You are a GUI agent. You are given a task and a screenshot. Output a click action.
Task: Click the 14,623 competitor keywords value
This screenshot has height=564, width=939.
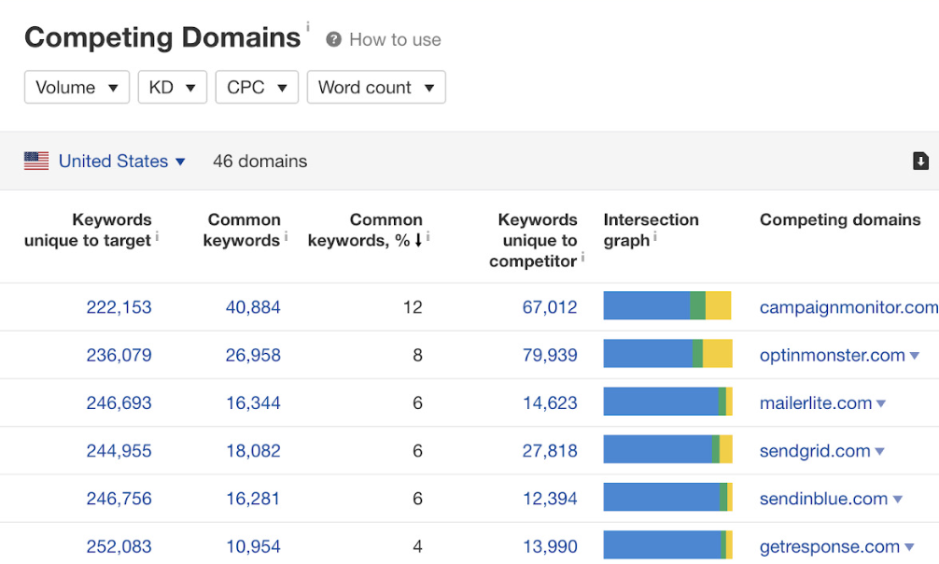tap(550, 403)
